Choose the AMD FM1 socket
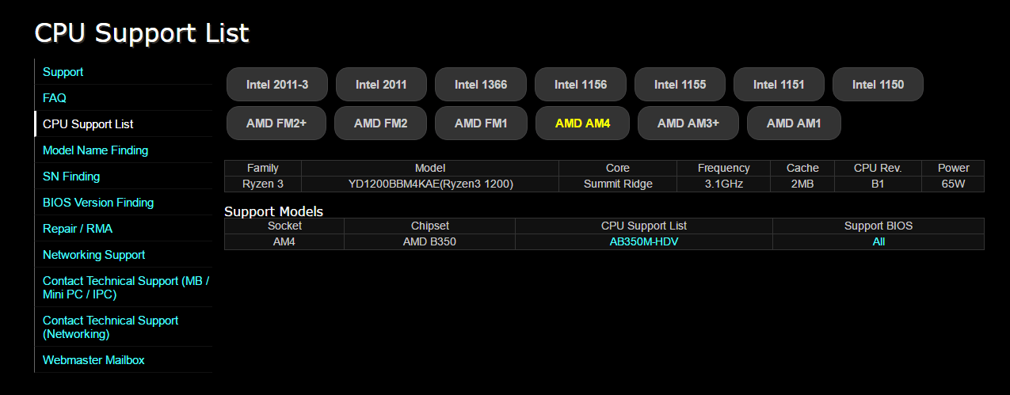 point(481,123)
